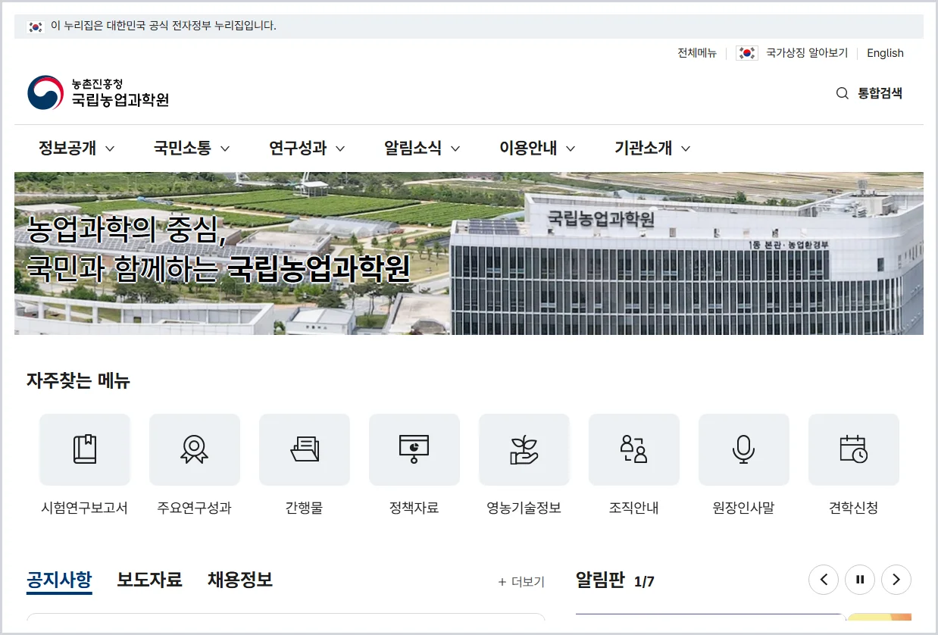This screenshot has width=938, height=635.
Task: Switch to the 공지사항 tab
Action: (x=59, y=580)
